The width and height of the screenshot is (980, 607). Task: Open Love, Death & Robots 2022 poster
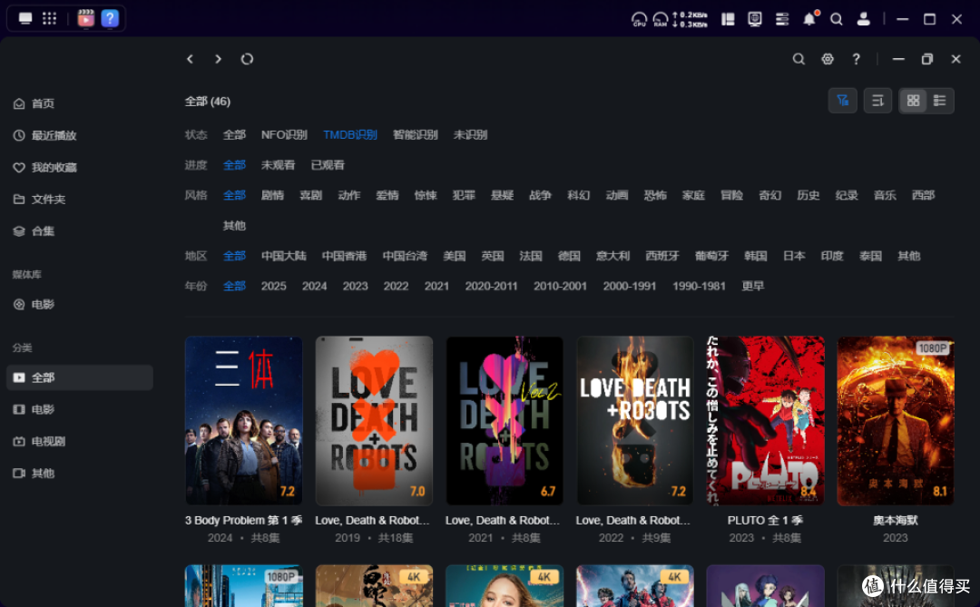click(x=635, y=421)
